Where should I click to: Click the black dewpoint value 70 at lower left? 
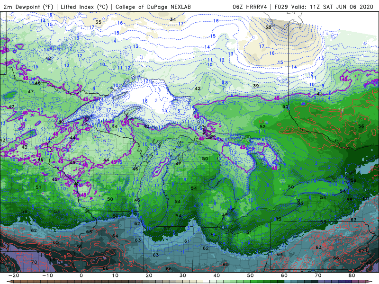pos(34,262)
